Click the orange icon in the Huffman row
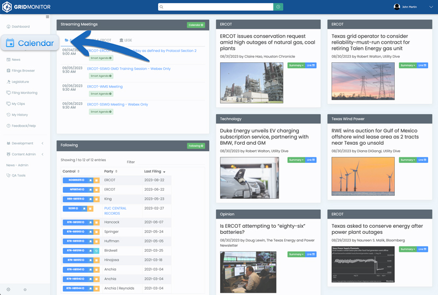This screenshot has height=295, width=438. [x=96, y=241]
